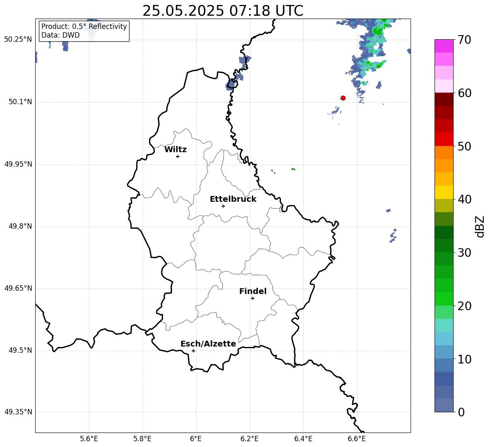
Task: Click the 6.6°E longitude label
Action: [357, 439]
